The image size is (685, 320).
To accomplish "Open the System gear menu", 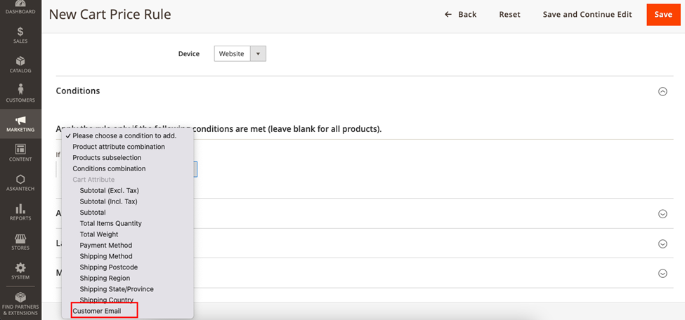I will coord(20,271).
